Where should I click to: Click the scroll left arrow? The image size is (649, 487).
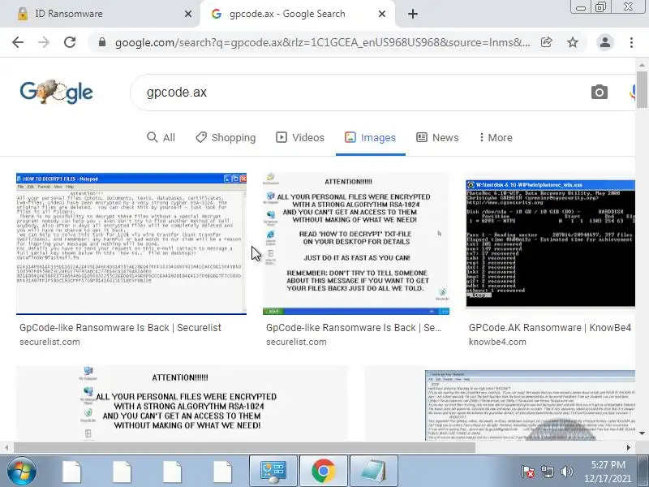(x=6, y=448)
